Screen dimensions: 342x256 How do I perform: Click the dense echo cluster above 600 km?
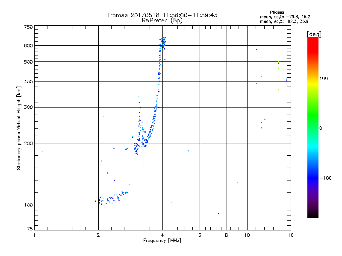163,43
